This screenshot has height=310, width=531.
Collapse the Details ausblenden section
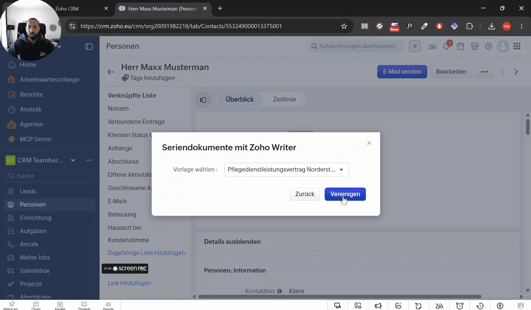pos(232,242)
